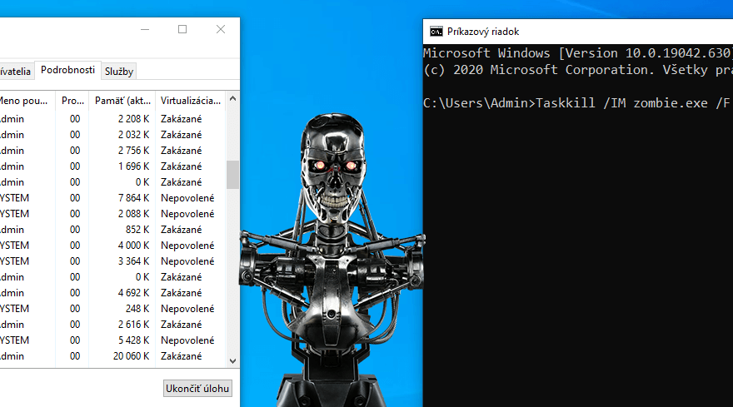Screen dimensions: 733x407
Task: Maximize the Task Manager window
Action: coord(182,29)
